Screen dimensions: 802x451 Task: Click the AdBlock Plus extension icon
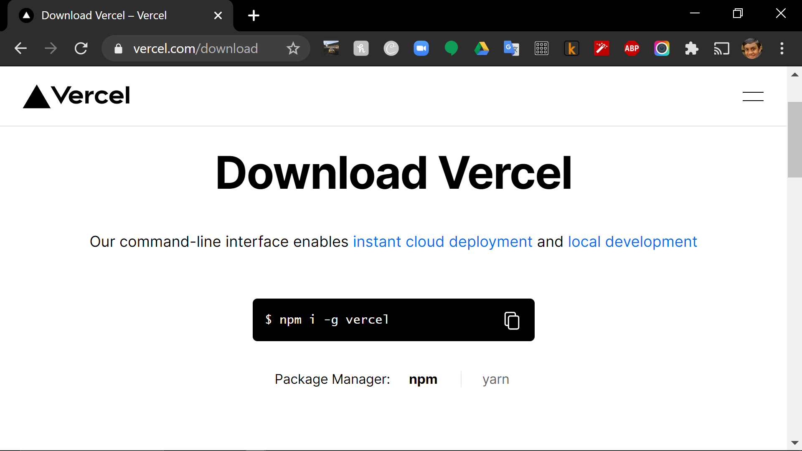[x=632, y=48]
